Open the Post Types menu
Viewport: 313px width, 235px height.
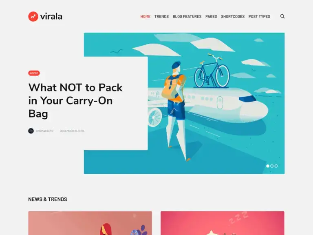259,17
